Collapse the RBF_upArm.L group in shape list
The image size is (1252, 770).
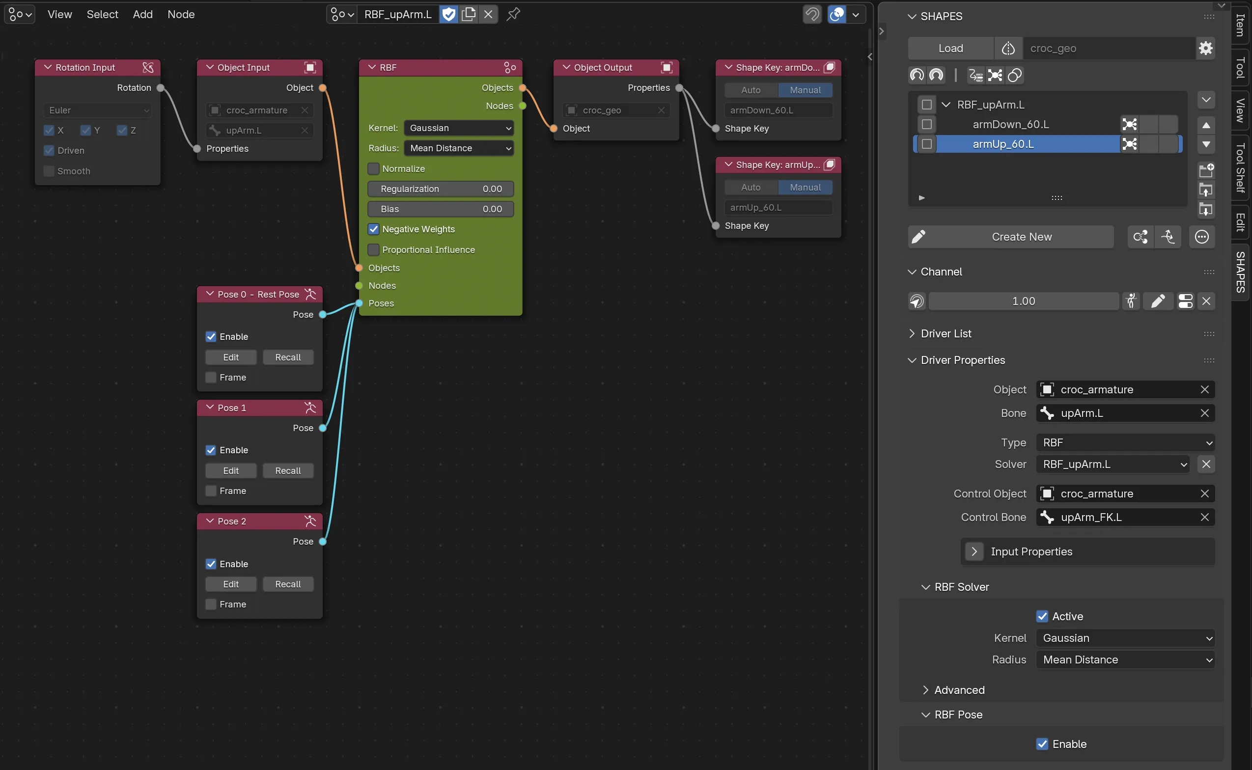coord(946,105)
